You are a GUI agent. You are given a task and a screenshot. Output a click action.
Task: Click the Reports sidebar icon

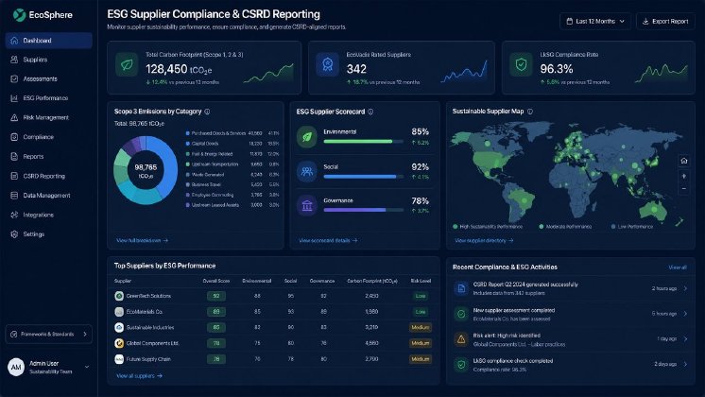coord(14,157)
